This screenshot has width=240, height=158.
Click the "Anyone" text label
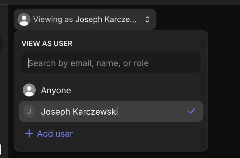[56, 90]
